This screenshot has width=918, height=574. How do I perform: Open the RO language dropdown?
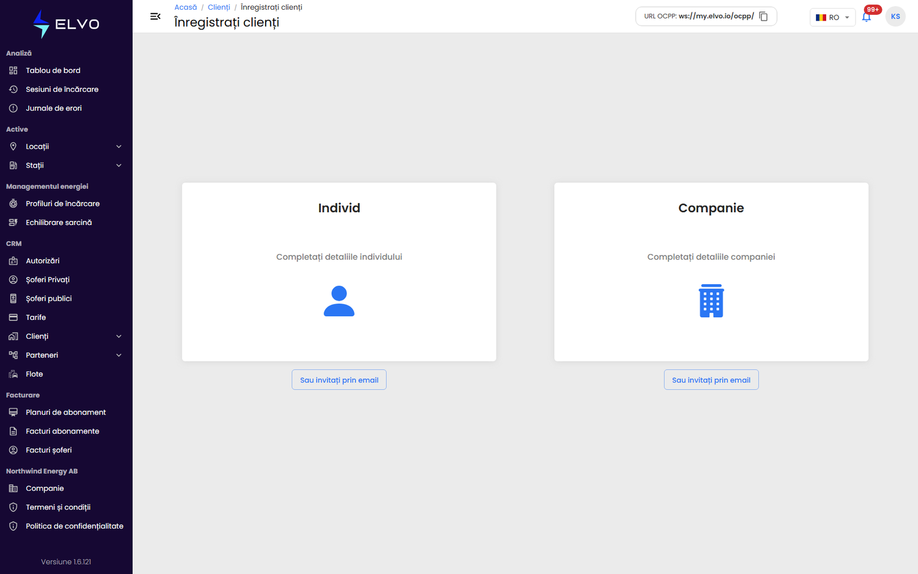833,17
